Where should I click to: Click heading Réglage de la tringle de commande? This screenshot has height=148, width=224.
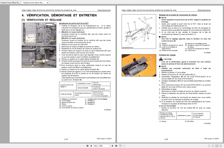178,15
